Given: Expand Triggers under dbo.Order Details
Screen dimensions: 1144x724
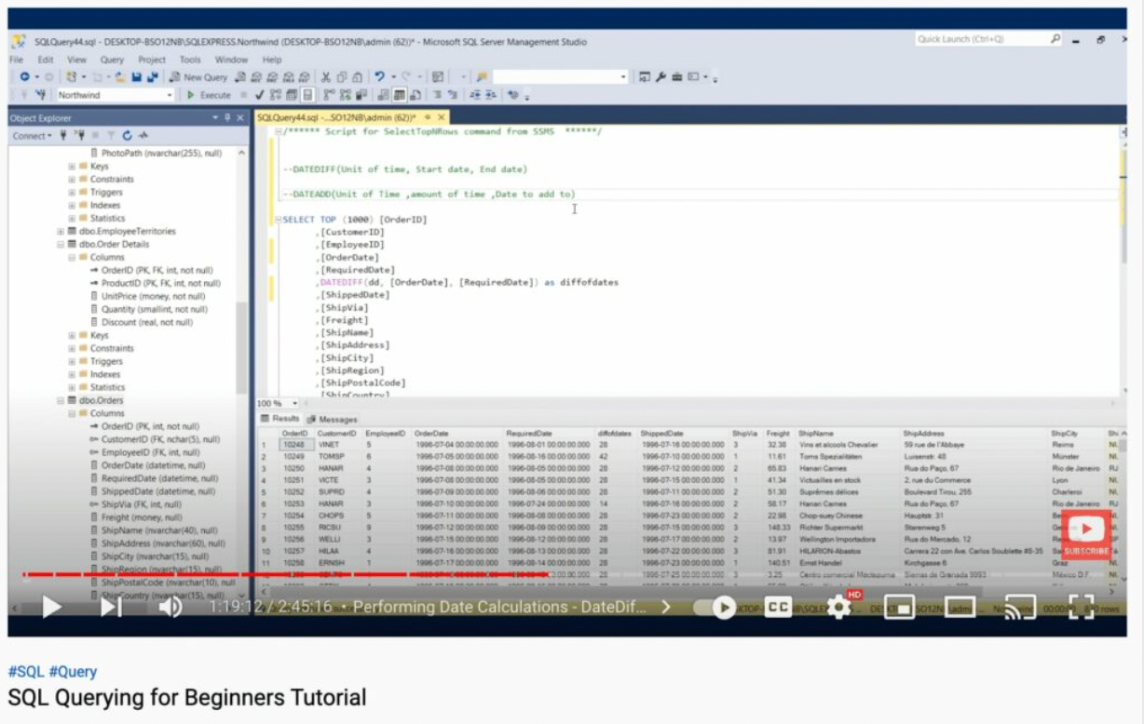Looking at the screenshot, I should point(72,361).
